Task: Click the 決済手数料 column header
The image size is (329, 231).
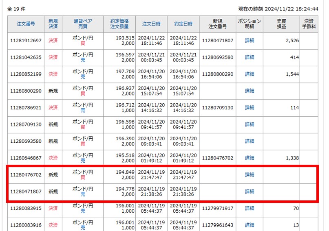Action: [309, 24]
